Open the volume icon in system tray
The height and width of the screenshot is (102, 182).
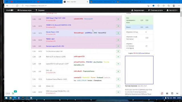tap(171, 98)
